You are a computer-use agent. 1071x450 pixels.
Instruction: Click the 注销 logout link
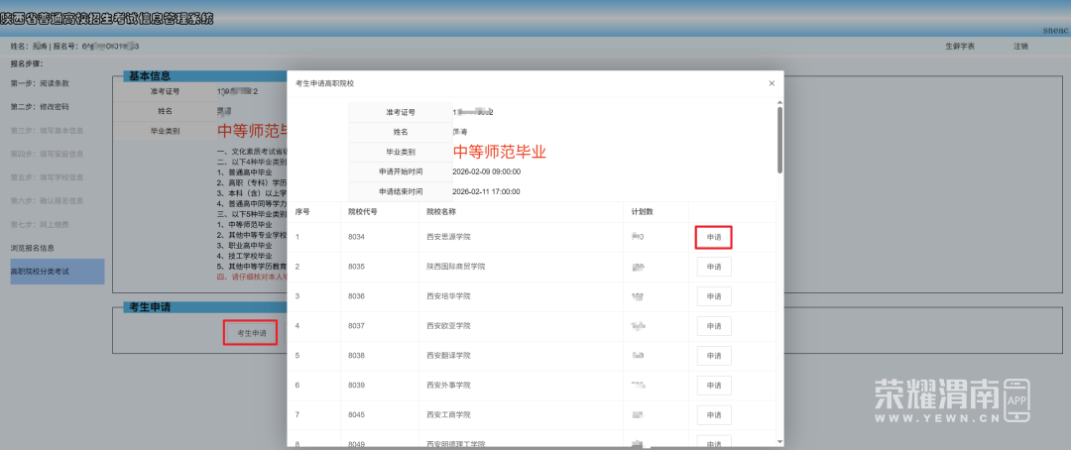1020,47
